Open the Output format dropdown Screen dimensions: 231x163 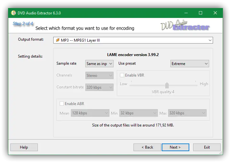pyautogui.click(x=133, y=40)
